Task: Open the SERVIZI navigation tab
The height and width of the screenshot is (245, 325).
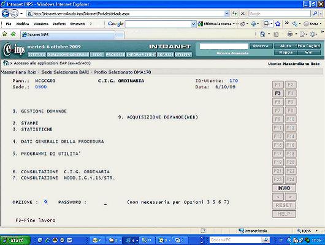Action: click(166, 55)
